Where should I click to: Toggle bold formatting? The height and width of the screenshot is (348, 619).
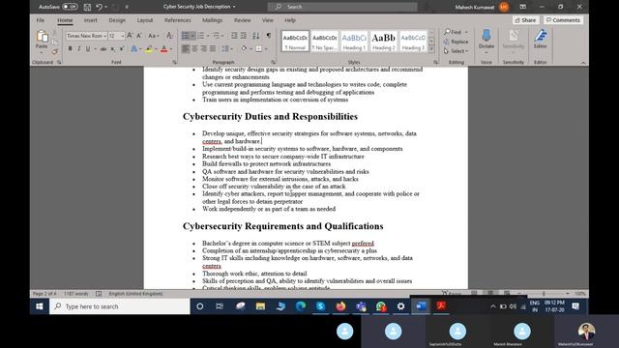pyautogui.click(x=70, y=49)
